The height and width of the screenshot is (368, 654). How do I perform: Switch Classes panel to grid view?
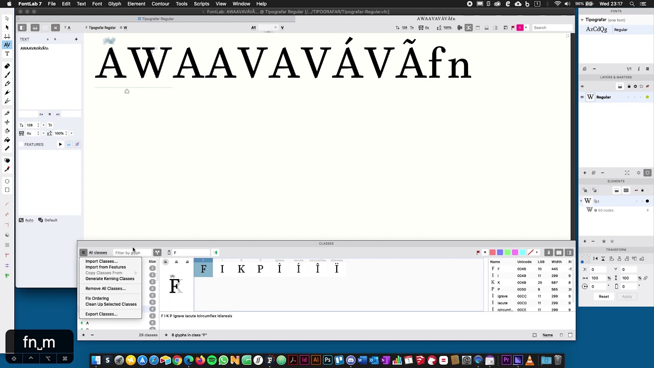pyautogui.click(x=559, y=252)
